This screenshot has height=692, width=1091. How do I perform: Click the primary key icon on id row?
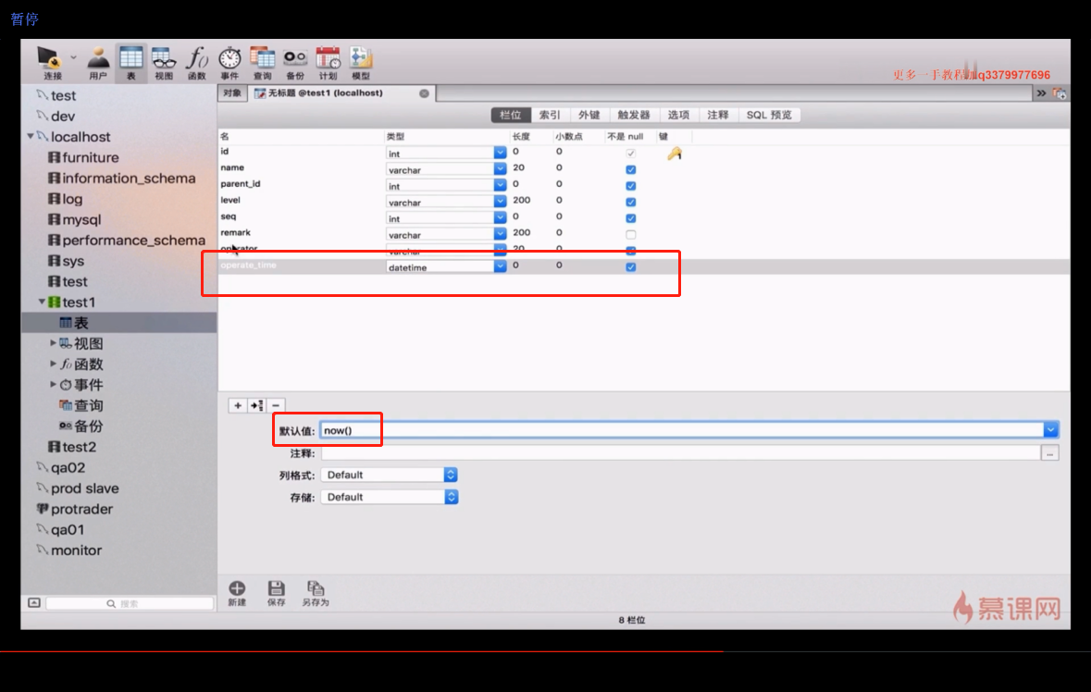[x=675, y=154]
